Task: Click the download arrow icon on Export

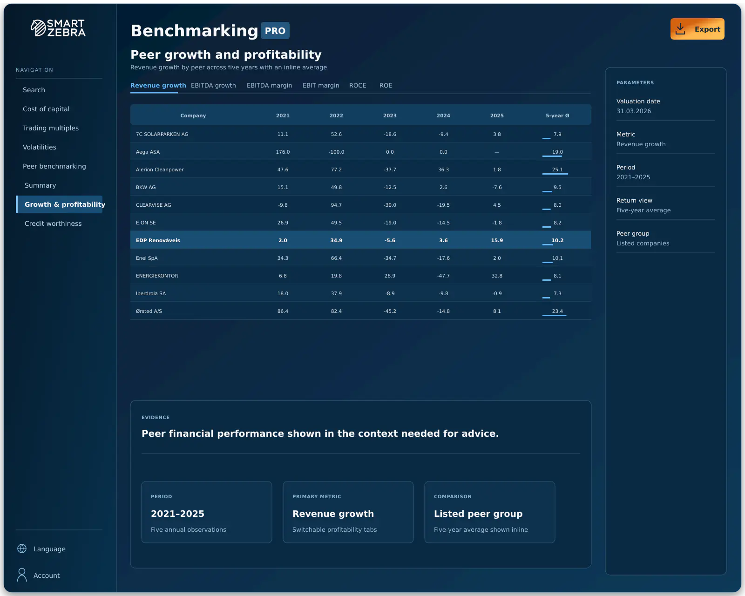Action: tap(680, 29)
